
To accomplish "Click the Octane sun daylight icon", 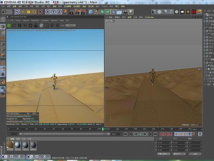I will tap(188, 12).
